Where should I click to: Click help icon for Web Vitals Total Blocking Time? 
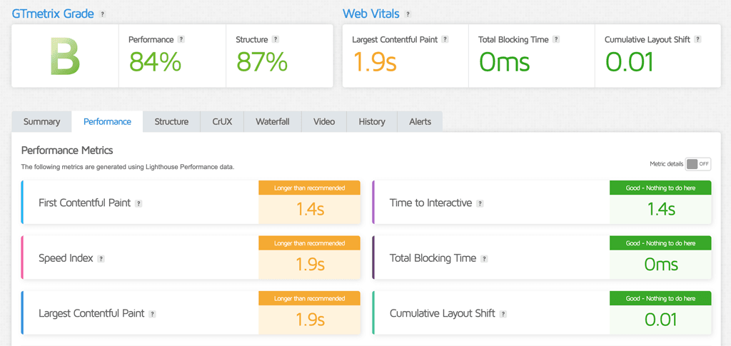click(556, 40)
